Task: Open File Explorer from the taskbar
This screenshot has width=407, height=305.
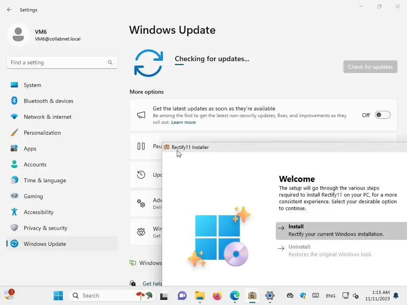Action: [200, 295]
